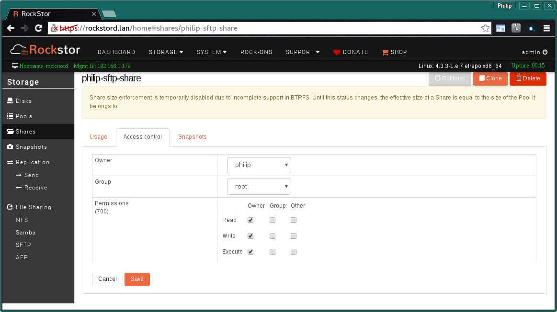Open a new browser tab

(109, 14)
